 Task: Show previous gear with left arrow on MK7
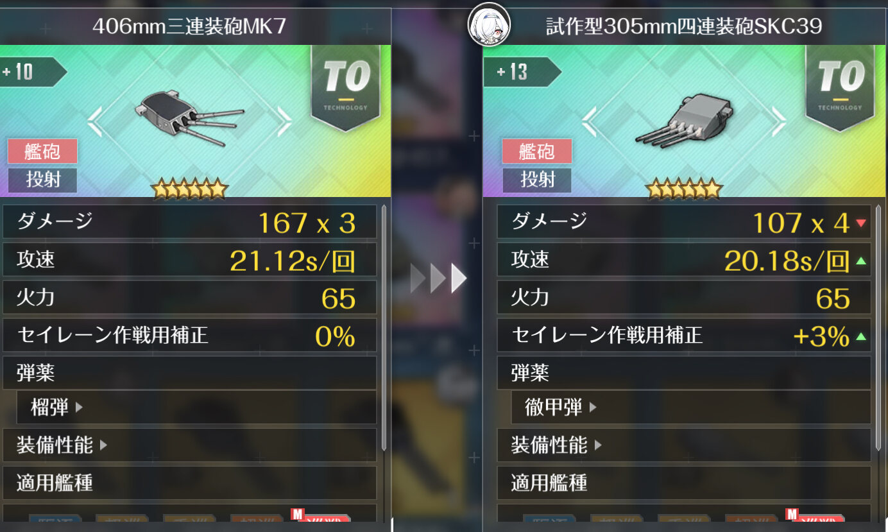[95, 121]
